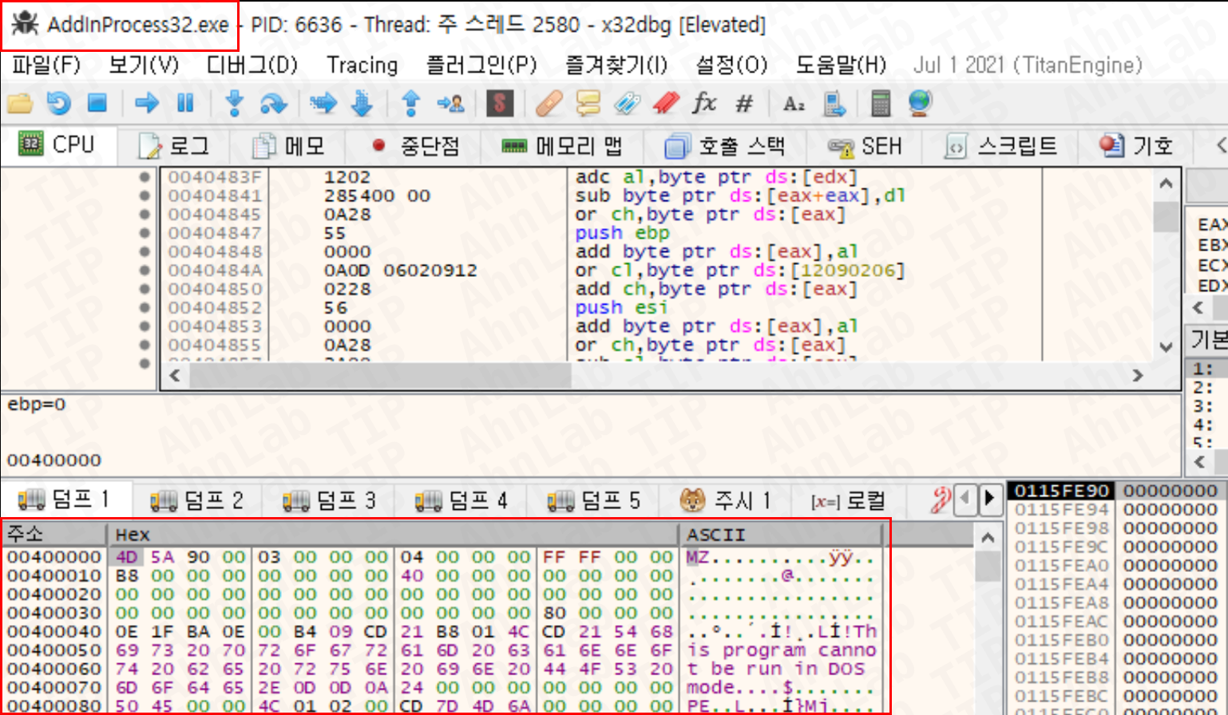
Task: Switch to the CPU tab
Action: pyautogui.click(x=57, y=145)
